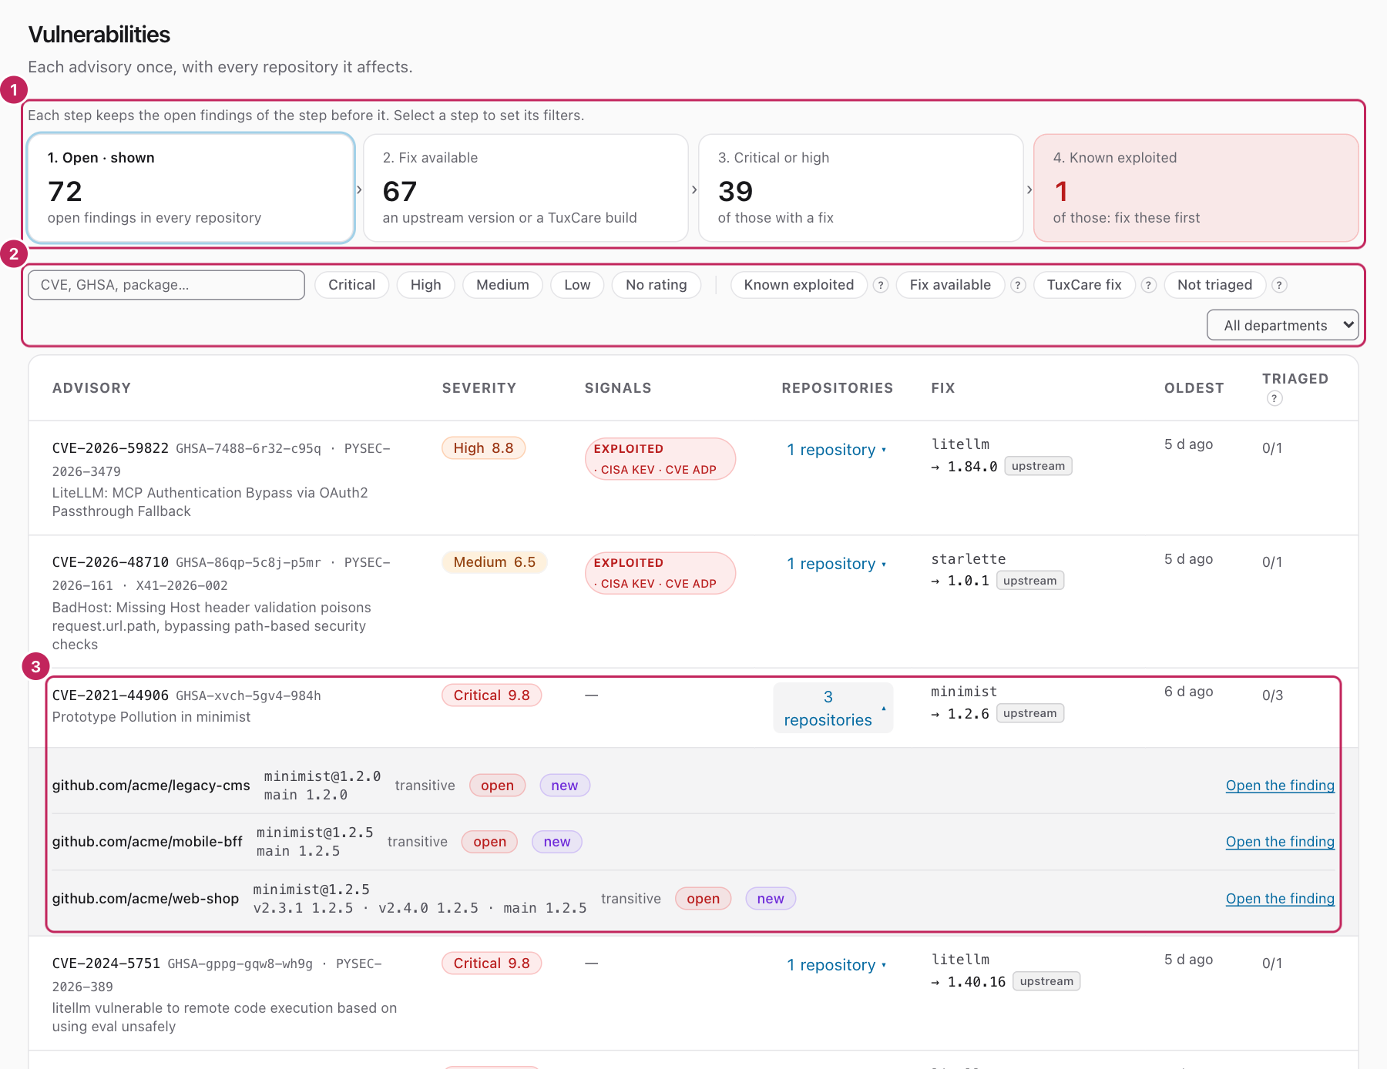Toggle the No rating filter chip
Image resolution: width=1387 pixels, height=1069 pixels.
[x=656, y=285]
